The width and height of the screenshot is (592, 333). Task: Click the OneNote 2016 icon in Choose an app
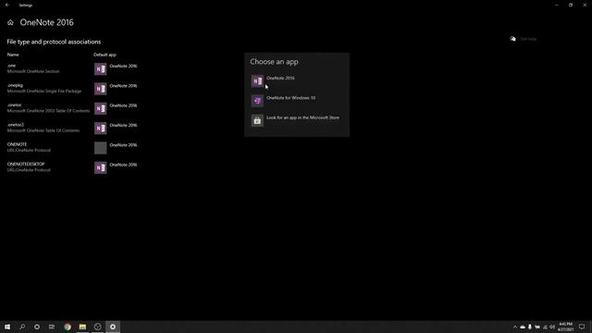tap(257, 80)
